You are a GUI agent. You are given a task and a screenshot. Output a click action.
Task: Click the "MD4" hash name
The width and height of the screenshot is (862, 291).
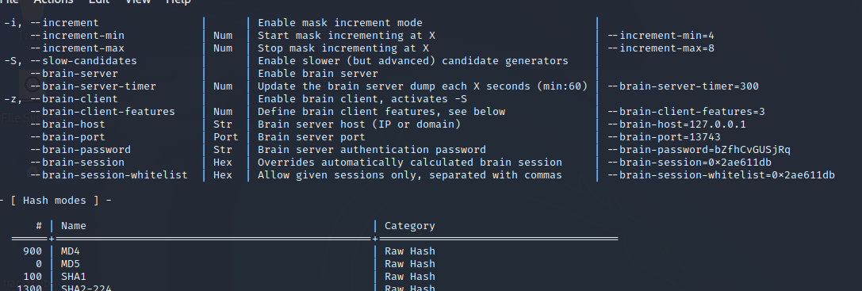(x=71, y=251)
